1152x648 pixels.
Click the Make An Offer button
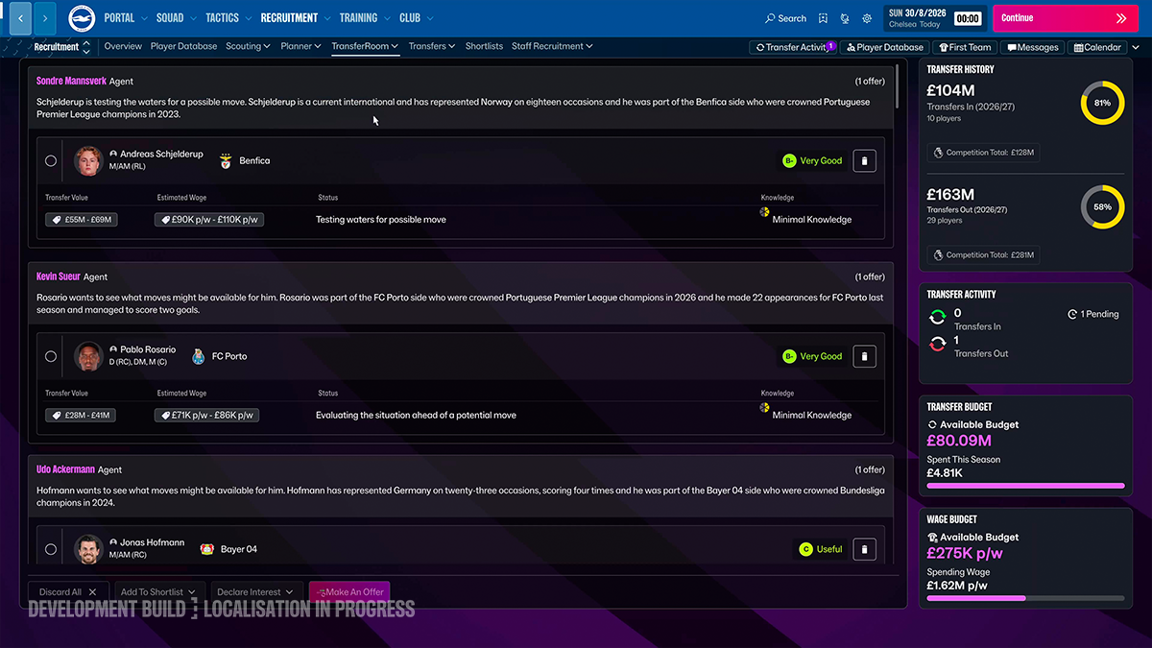coord(349,592)
